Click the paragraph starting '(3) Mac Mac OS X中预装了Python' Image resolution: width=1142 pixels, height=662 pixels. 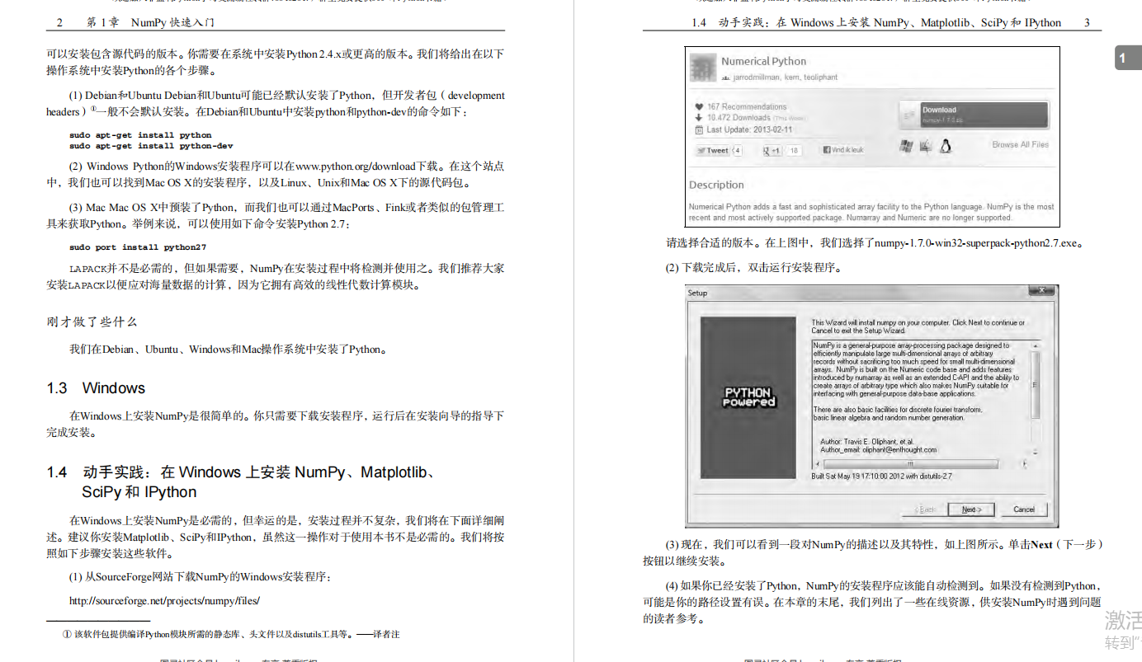[275, 216]
